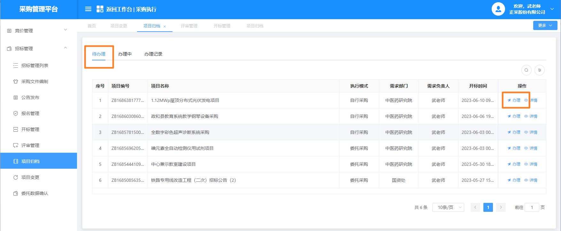Image resolution: width=561 pixels, height=231 pixels.
Task: Open the 更多 dropdown button
Action: (545, 26)
